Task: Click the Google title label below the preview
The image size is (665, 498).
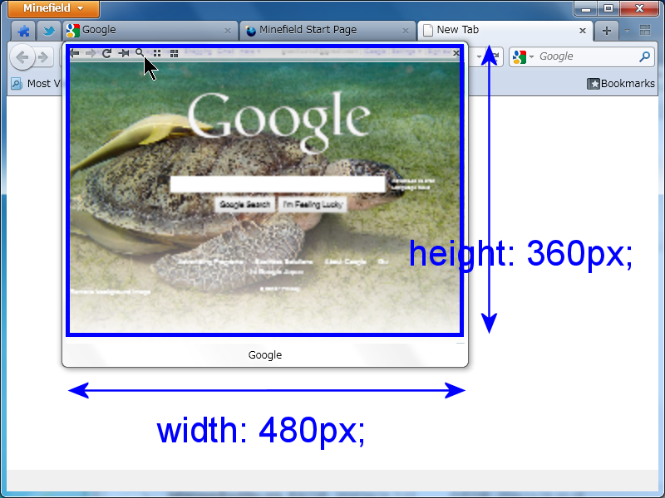Action: coord(265,355)
